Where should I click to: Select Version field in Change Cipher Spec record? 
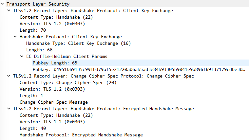coord(52,89)
